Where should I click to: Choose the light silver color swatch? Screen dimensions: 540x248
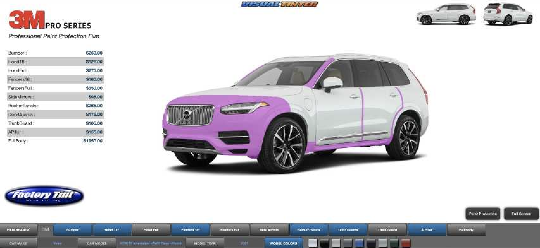(x=336, y=243)
